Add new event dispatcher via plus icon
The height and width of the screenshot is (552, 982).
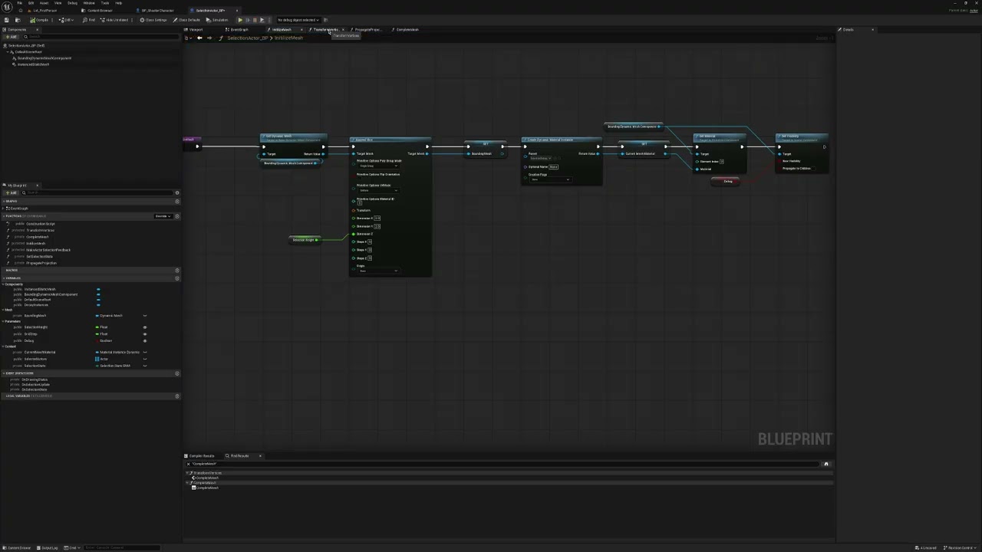click(x=177, y=373)
